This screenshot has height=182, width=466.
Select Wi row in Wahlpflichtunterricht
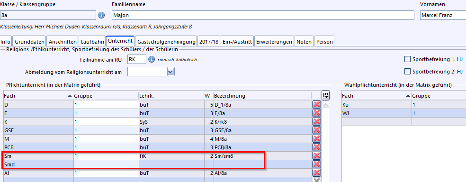404,113
